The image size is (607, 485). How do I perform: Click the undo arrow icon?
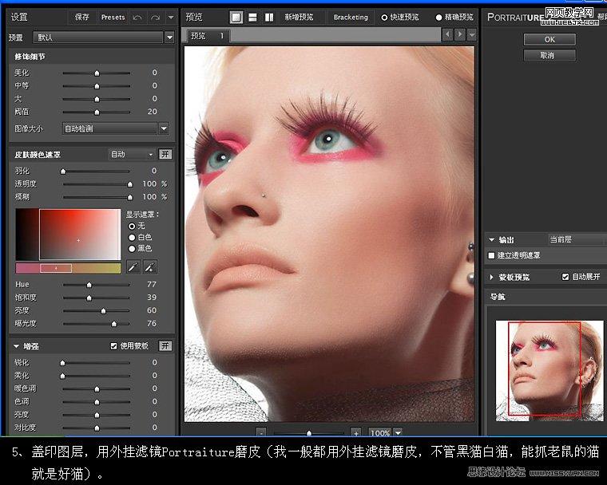pyautogui.click(x=137, y=18)
